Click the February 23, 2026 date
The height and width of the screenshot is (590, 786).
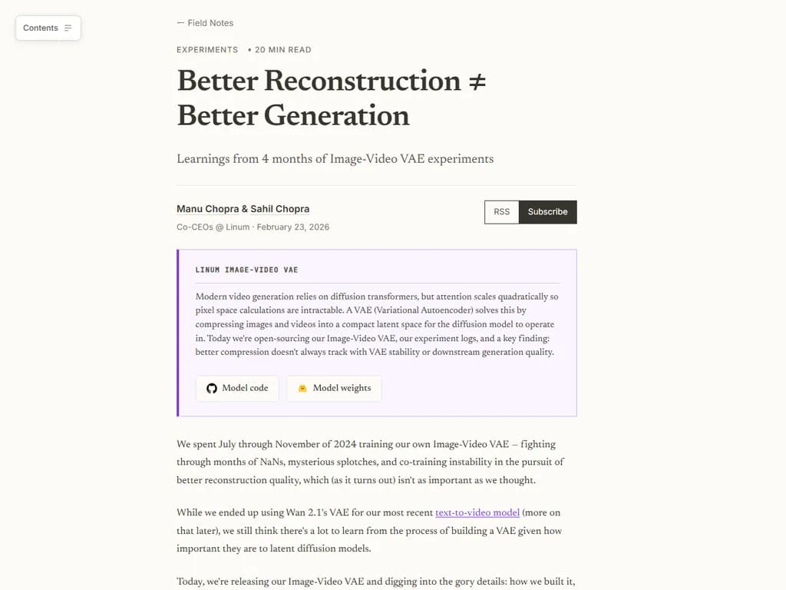[293, 227]
